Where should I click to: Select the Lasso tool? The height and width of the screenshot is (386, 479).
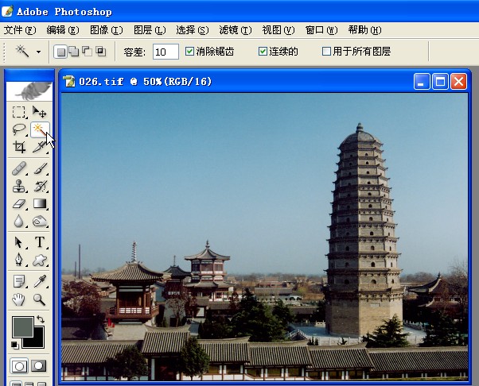click(19, 129)
